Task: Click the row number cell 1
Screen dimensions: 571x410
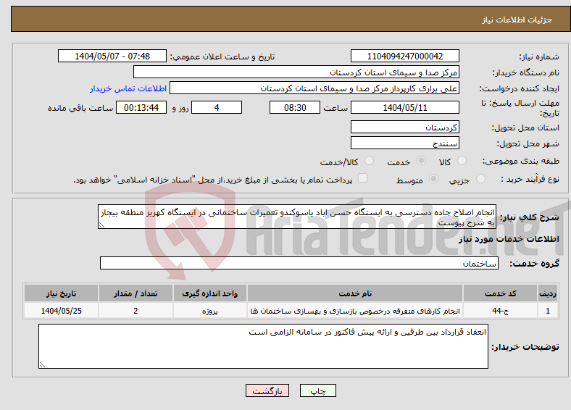Action: [548, 311]
